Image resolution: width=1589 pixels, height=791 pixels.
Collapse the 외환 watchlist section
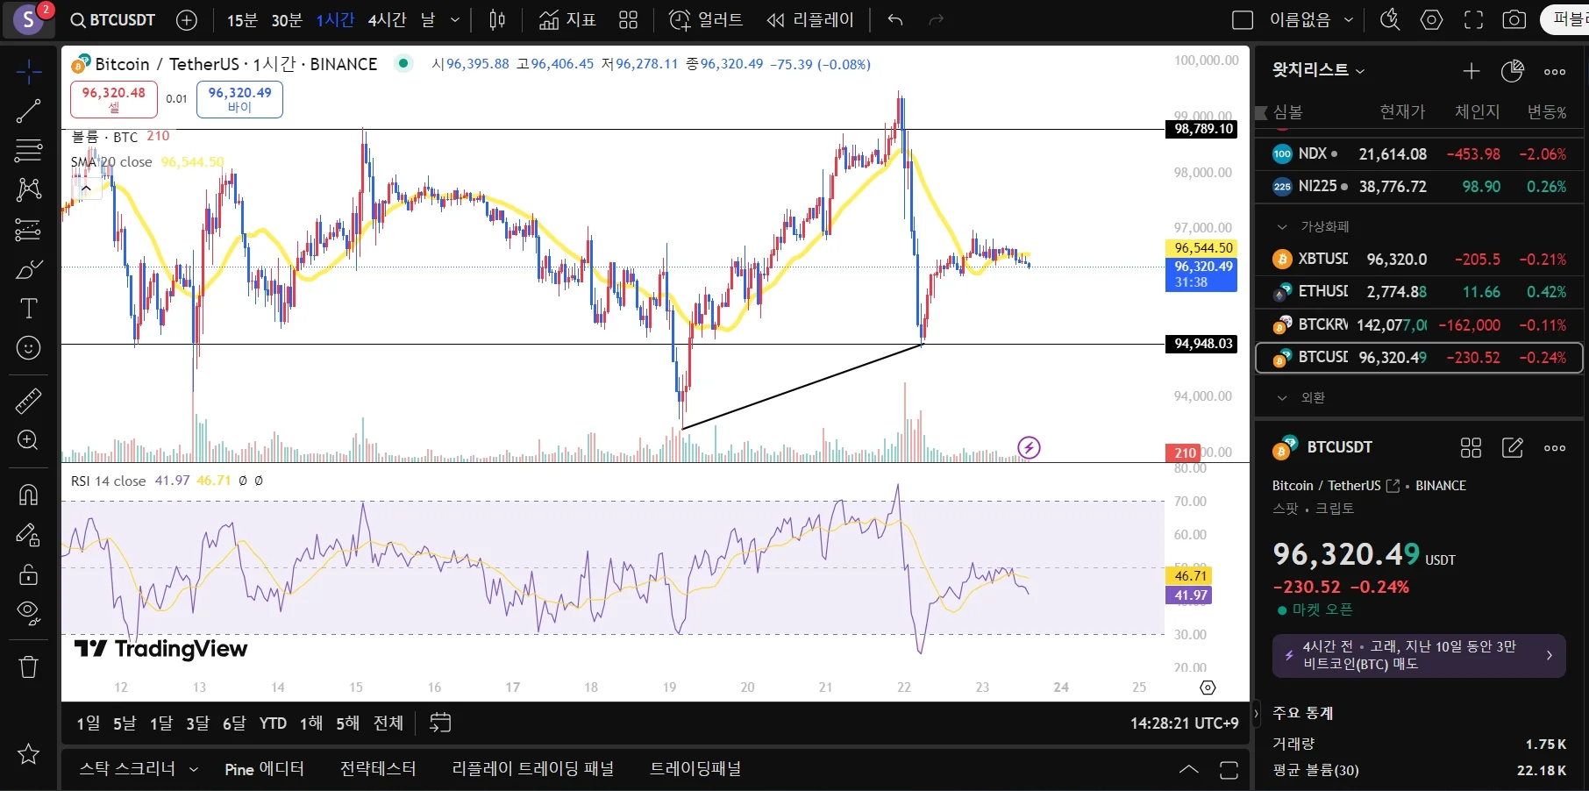click(x=1282, y=398)
